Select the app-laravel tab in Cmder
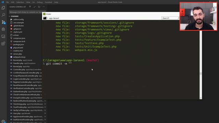 click(x=51, y=18)
